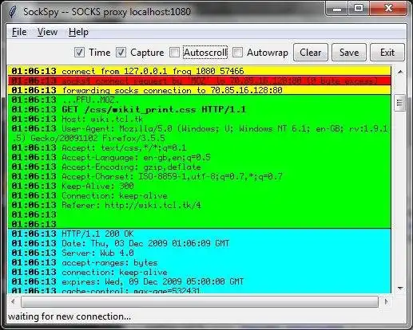Screen dimensions: 413x330
Task: Click the 'forwarding socks connection' log line
Action: click(200, 90)
